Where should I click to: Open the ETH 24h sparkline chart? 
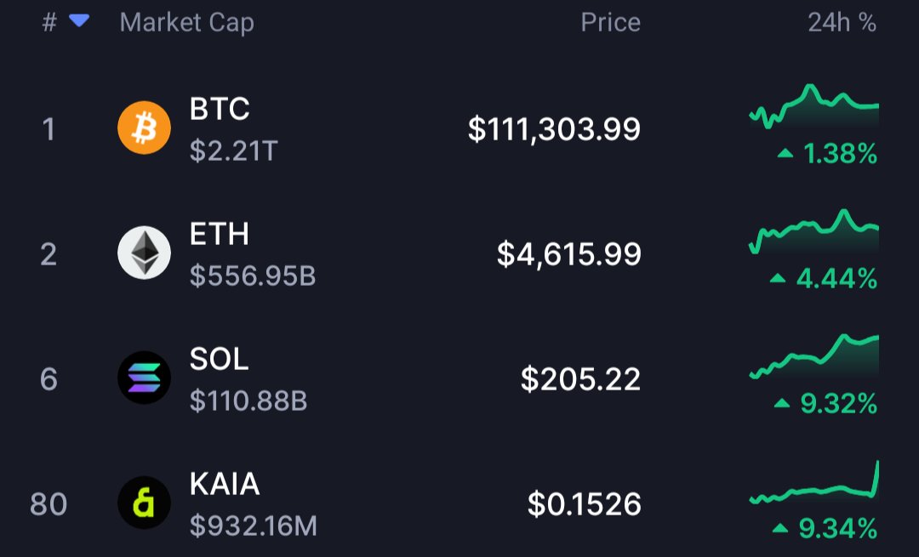pos(814,231)
